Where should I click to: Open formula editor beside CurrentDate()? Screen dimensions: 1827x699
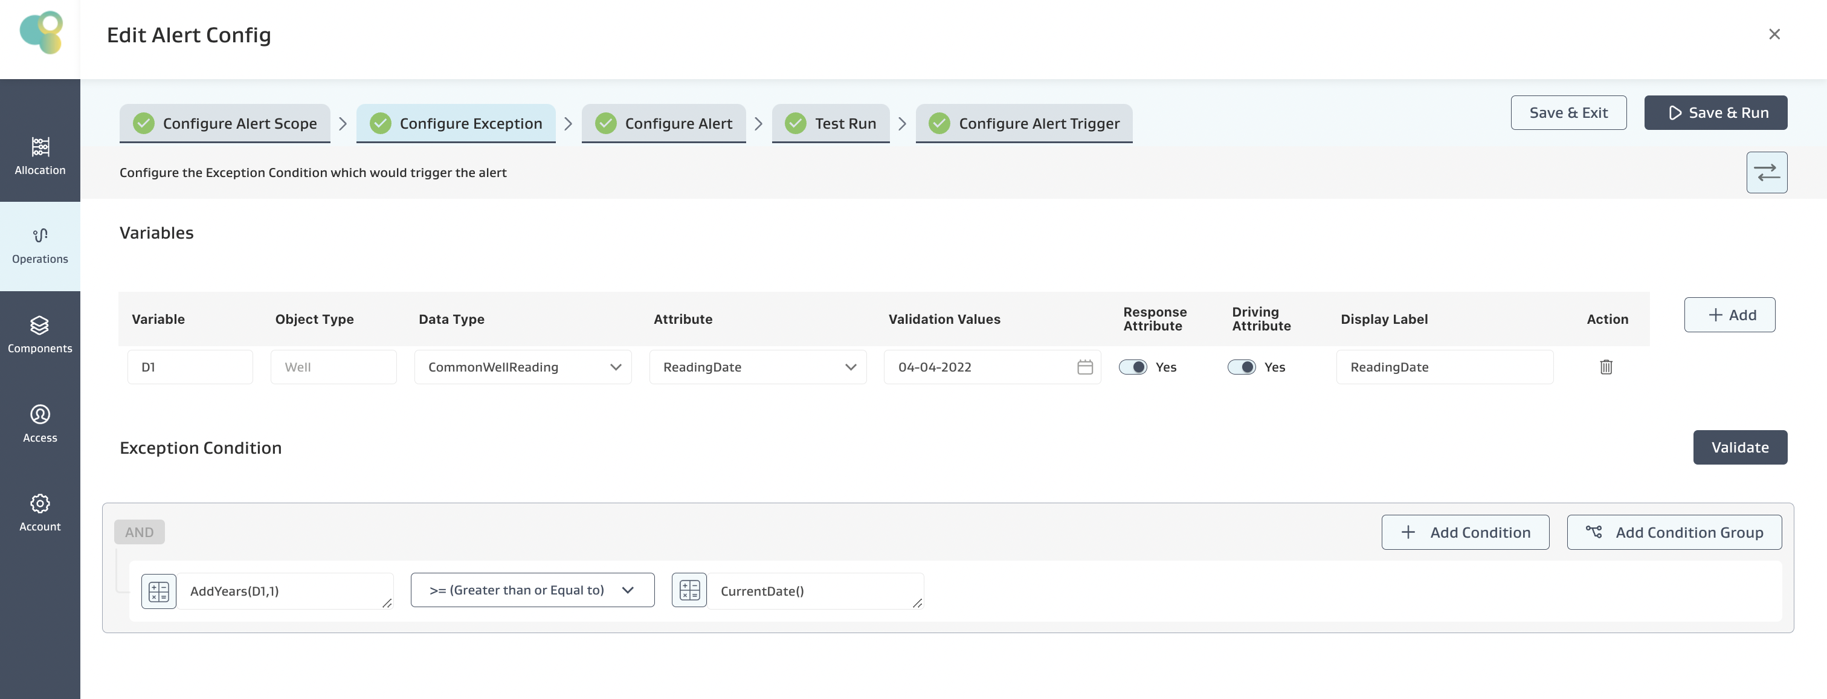(x=689, y=590)
